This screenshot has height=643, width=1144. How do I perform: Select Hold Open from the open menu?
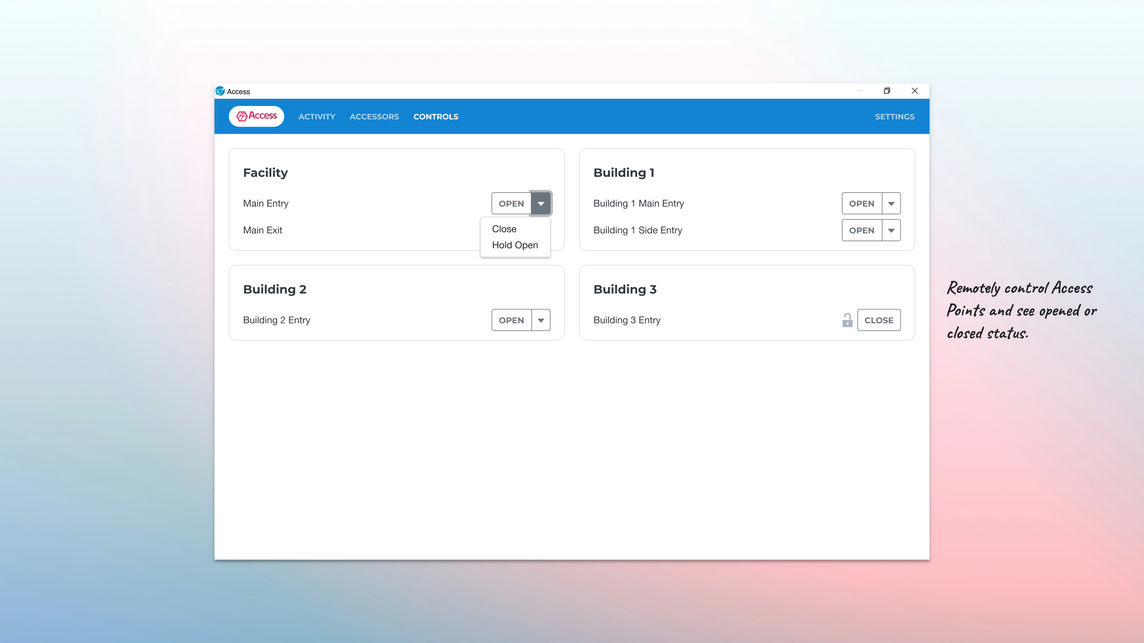(x=515, y=244)
